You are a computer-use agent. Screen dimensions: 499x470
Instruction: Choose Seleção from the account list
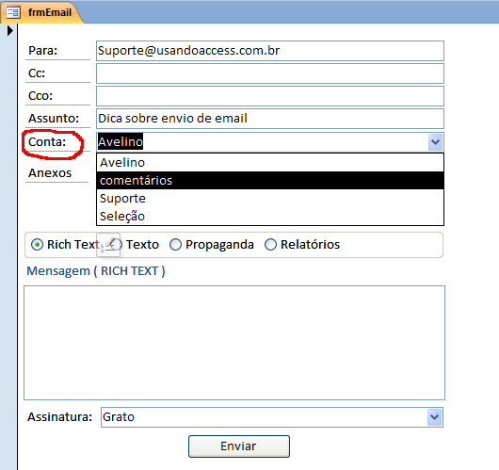(270, 217)
